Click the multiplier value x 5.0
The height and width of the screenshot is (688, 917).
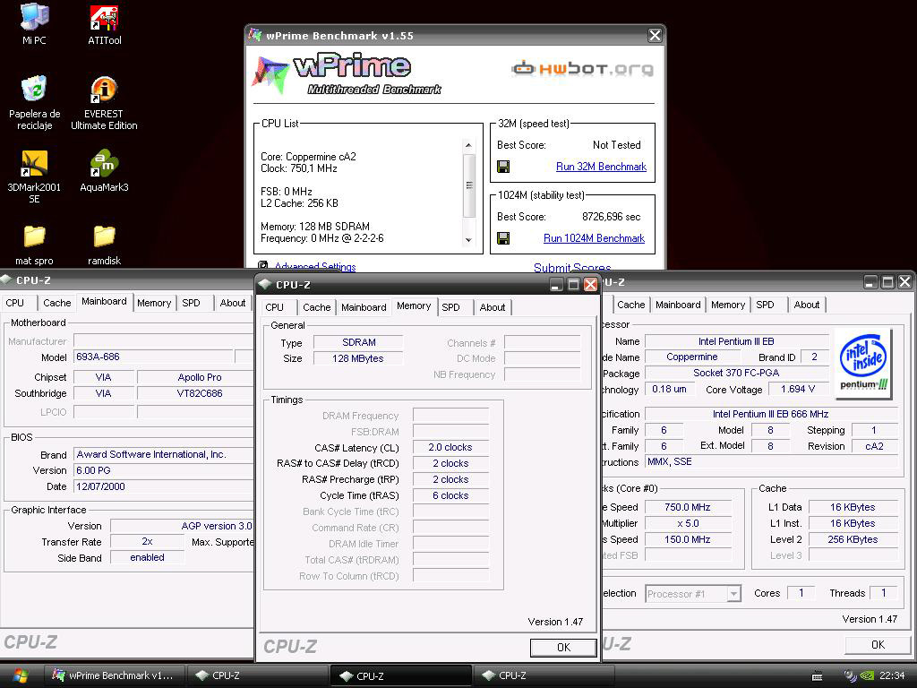click(688, 523)
